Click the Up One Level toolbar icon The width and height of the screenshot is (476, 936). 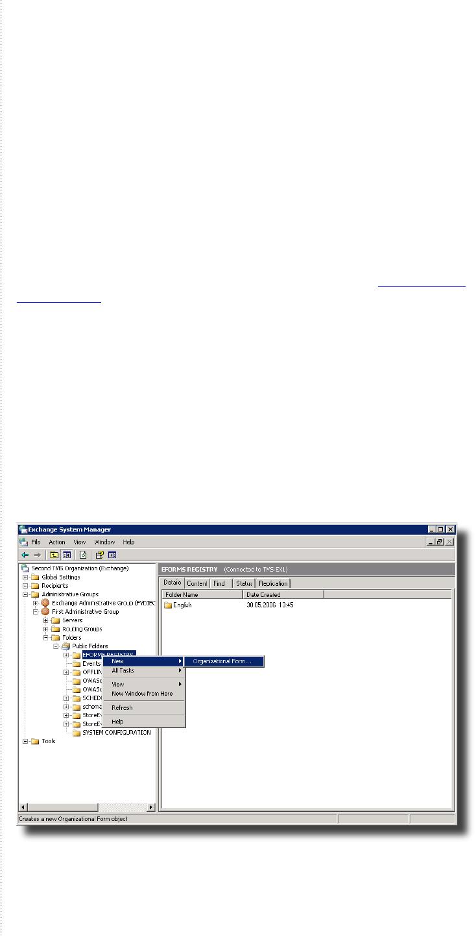point(54,555)
